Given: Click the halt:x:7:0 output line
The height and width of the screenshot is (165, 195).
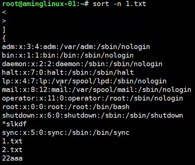Looking at the screenshot, I should 68,73.
